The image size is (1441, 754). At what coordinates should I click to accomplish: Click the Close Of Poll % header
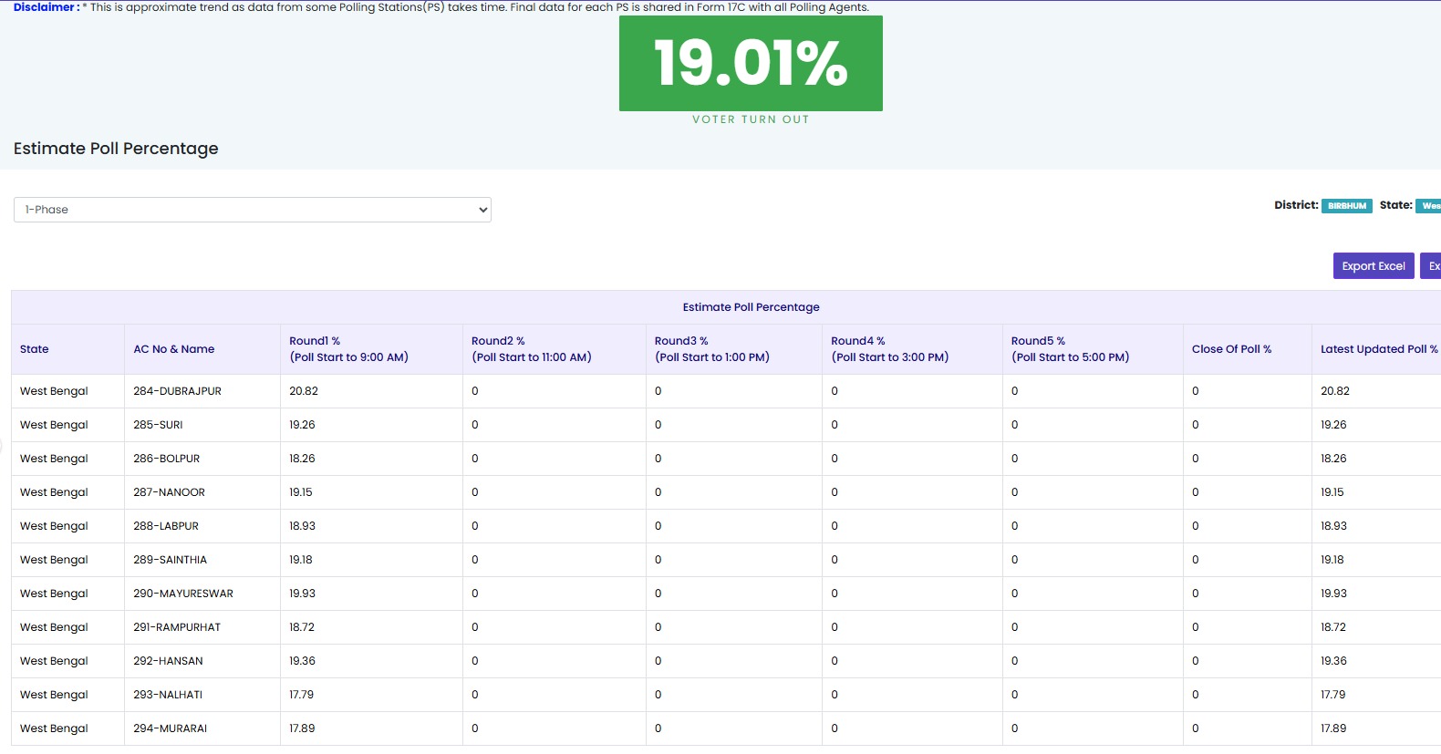coord(1230,349)
